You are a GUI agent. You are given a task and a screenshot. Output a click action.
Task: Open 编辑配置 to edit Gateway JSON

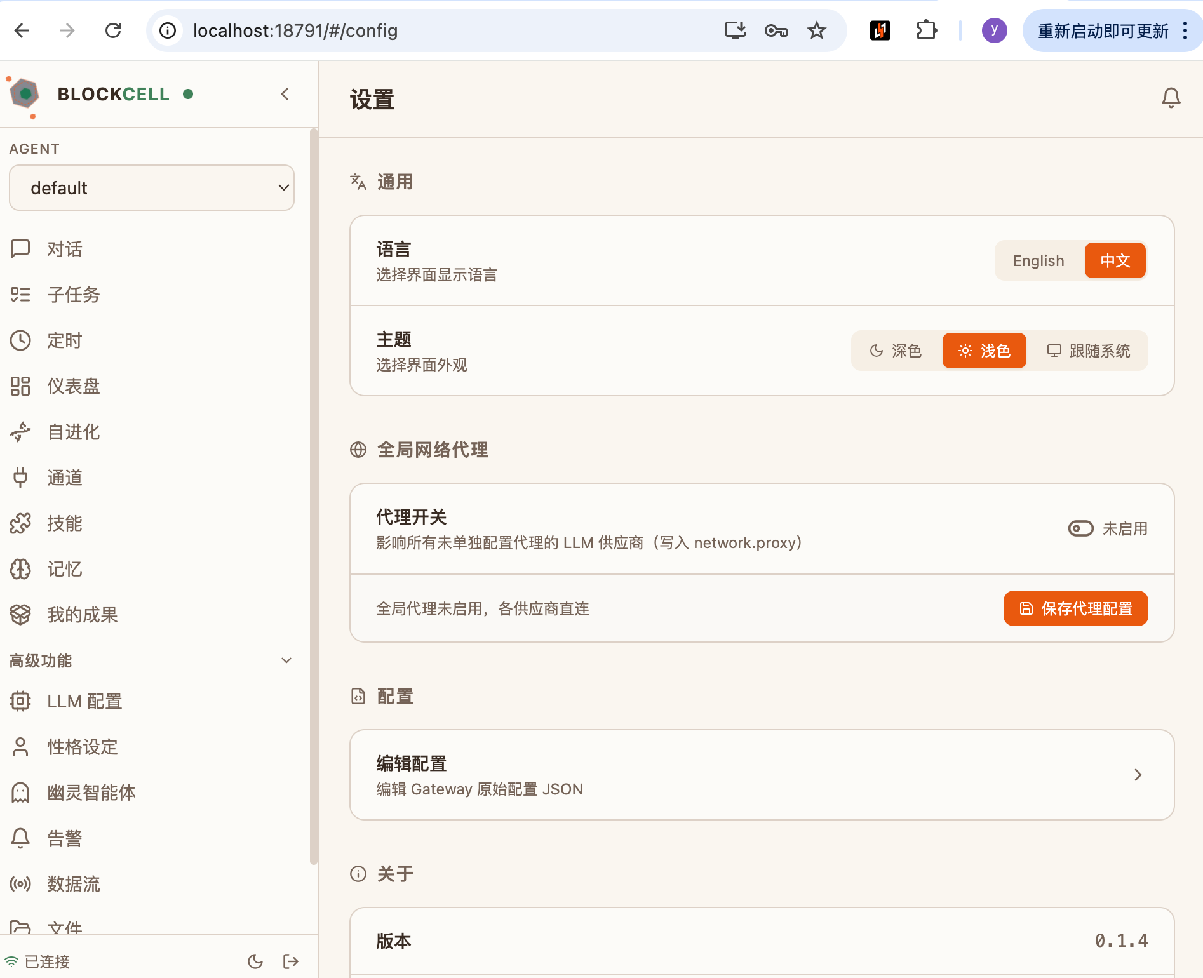click(x=761, y=774)
